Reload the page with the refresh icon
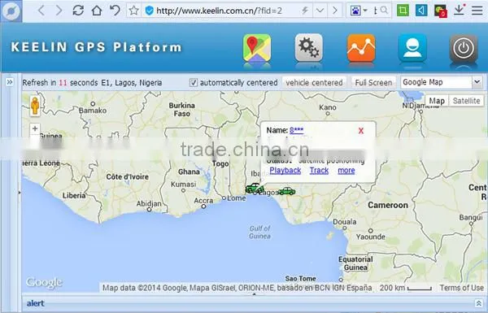This screenshot has height=313, width=488. (78, 11)
